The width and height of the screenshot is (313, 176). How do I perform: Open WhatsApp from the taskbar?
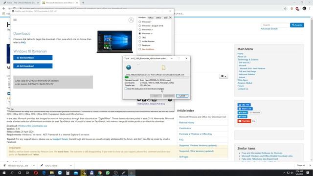tap(108, 173)
